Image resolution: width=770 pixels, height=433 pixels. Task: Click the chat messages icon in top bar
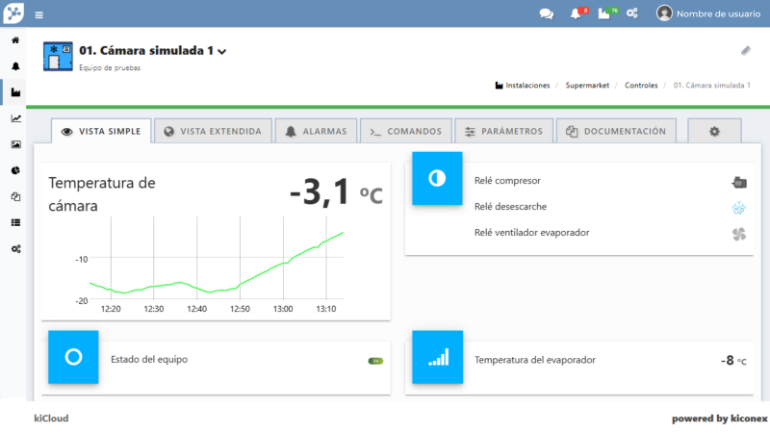[x=546, y=13]
